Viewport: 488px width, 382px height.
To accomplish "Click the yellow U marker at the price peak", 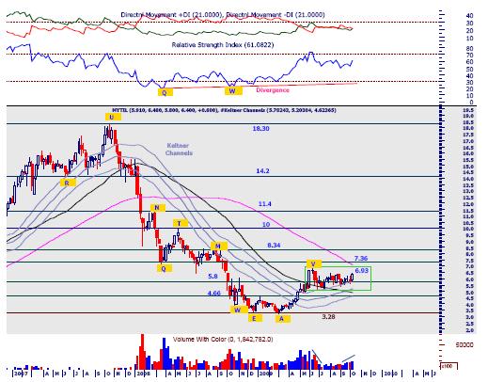I will click(112, 118).
